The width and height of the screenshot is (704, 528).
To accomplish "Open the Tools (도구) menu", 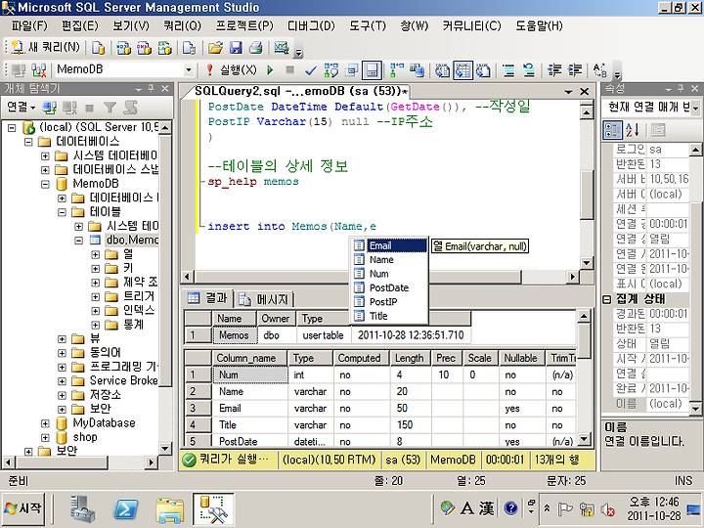I will [368, 26].
